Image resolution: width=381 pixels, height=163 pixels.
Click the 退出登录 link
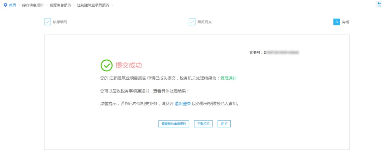pos(183,104)
